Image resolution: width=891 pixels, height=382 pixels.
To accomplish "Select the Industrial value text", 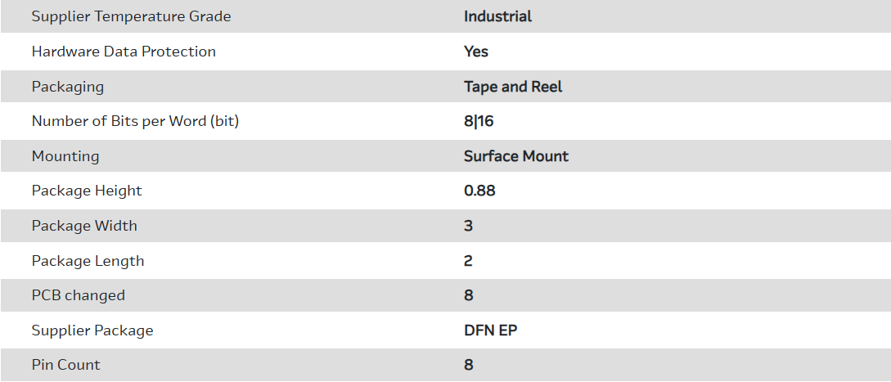I will (x=497, y=16).
